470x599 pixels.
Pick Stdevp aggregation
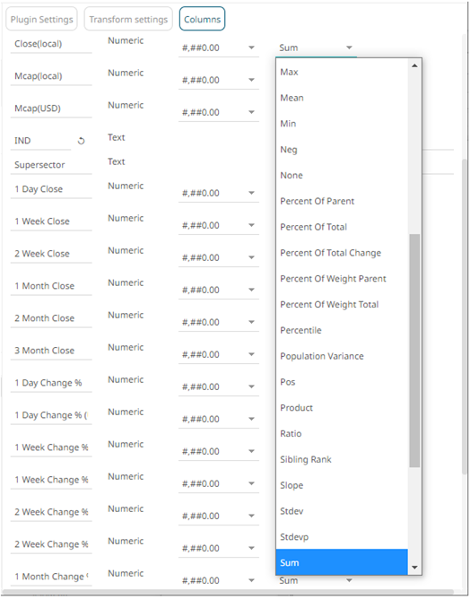click(x=342, y=537)
